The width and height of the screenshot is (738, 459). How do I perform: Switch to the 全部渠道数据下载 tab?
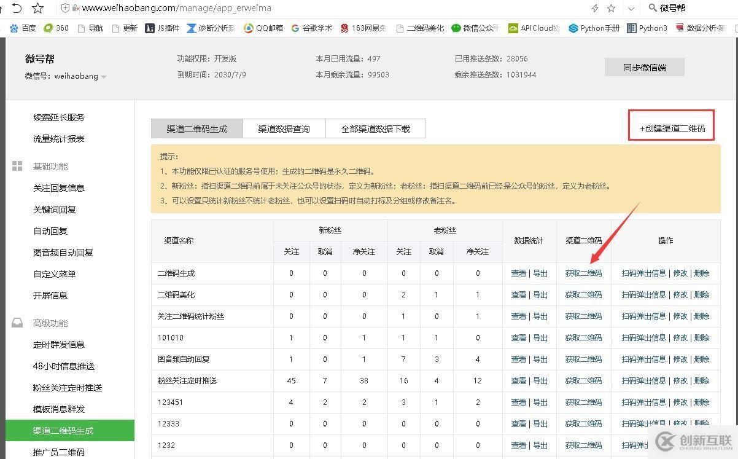pos(376,128)
